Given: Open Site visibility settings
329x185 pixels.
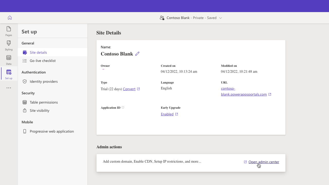Looking at the screenshot, I should point(40,110).
